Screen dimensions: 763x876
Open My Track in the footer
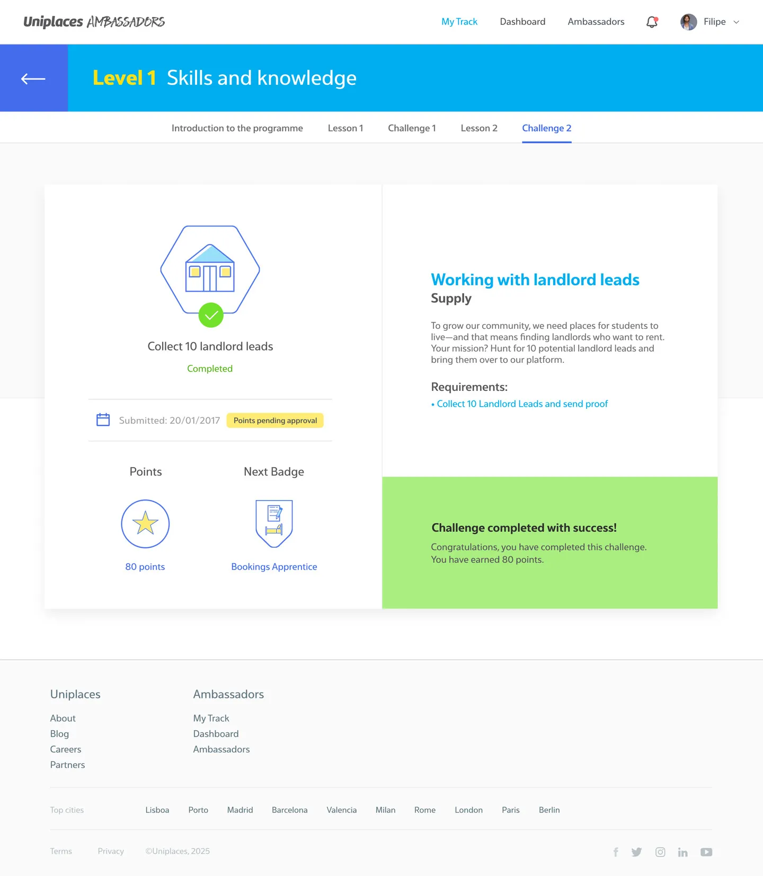click(x=211, y=719)
